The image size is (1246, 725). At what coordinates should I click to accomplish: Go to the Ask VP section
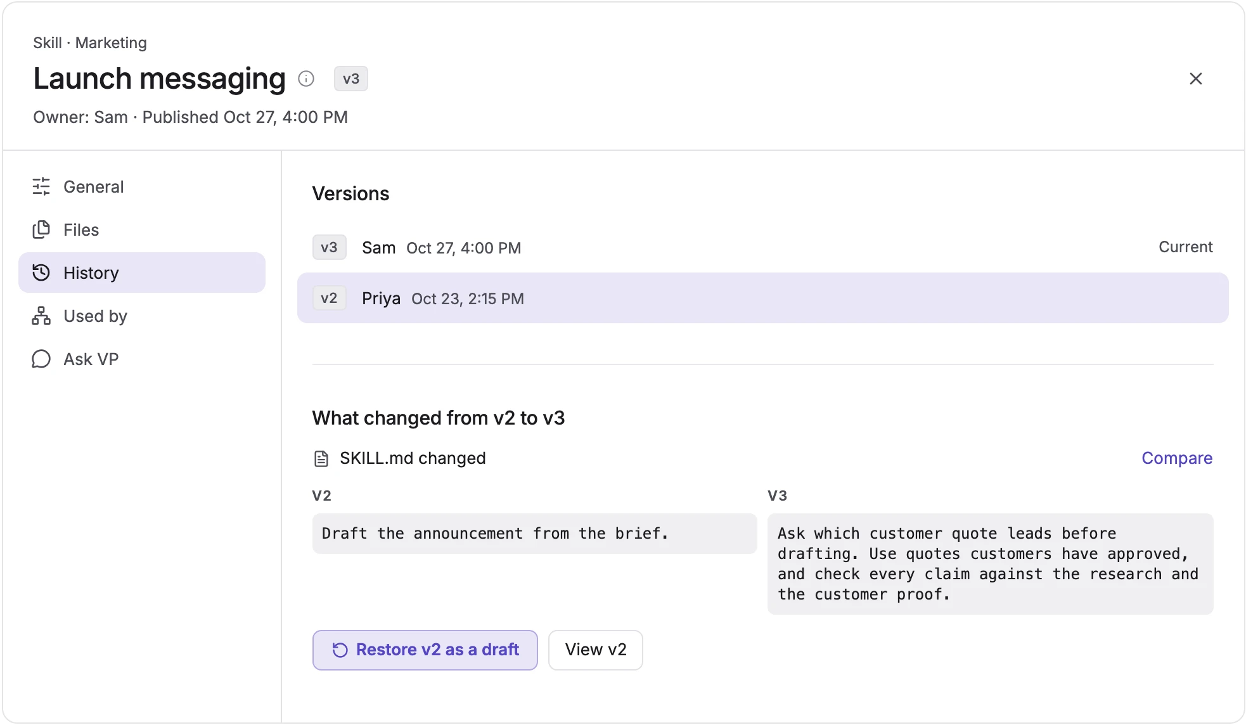(142, 359)
